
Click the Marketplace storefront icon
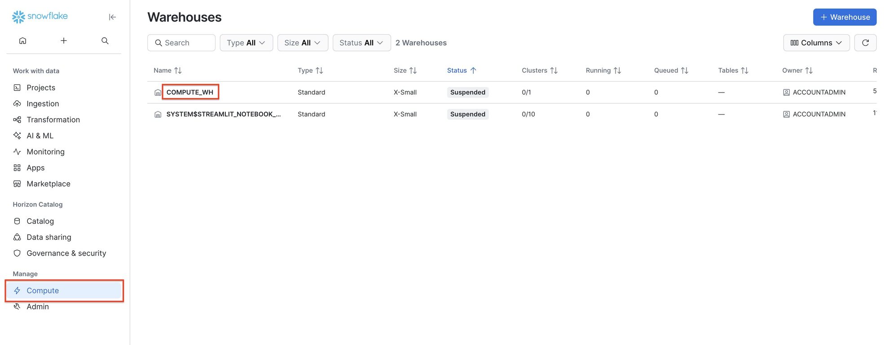click(x=17, y=184)
